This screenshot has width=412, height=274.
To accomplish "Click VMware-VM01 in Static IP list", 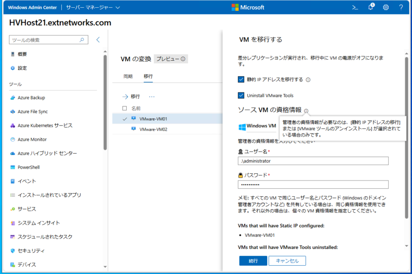I will pyautogui.click(x=260, y=235).
